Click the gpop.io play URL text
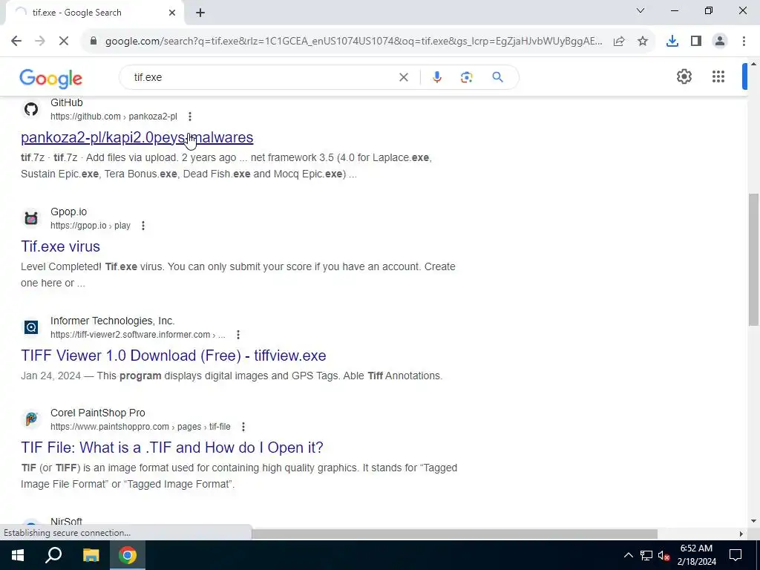The image size is (760, 570). tap(91, 226)
